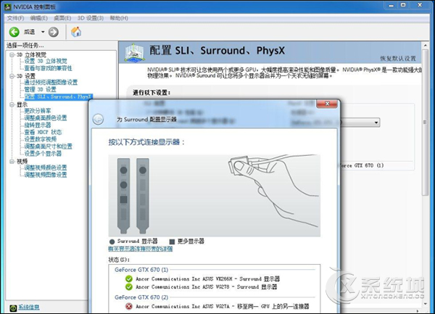The image size is (435, 314).
Task: Click red error icon for ASUS VG27A
Action: [129, 306]
